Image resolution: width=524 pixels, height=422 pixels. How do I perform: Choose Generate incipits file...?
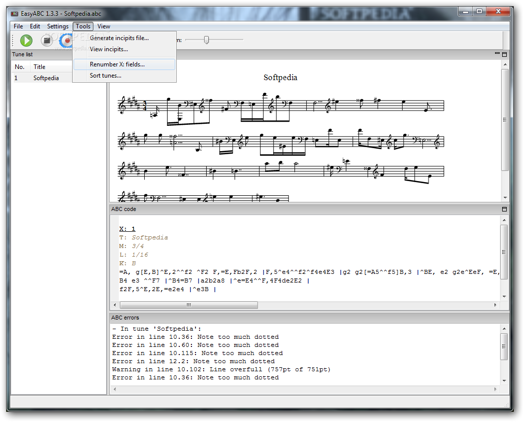click(x=124, y=38)
